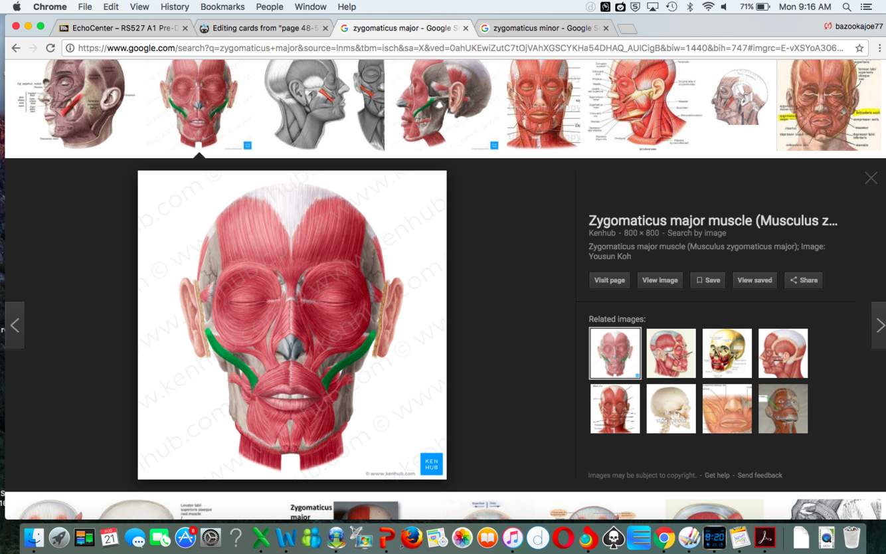Open iBooks from the Dock
This screenshot has height=554, width=886.
click(x=487, y=537)
